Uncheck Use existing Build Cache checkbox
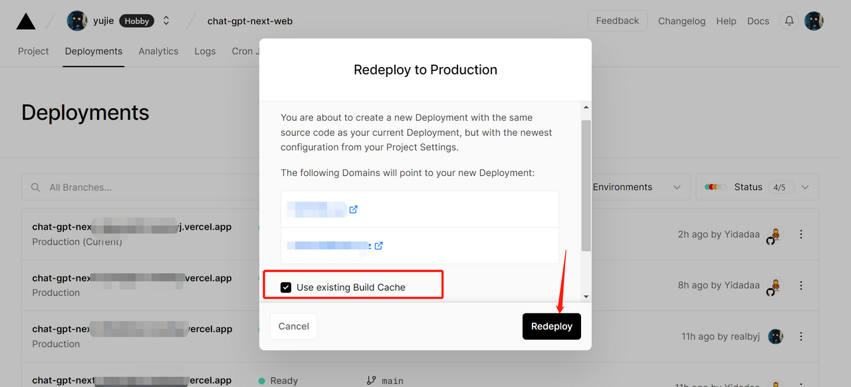 [286, 287]
